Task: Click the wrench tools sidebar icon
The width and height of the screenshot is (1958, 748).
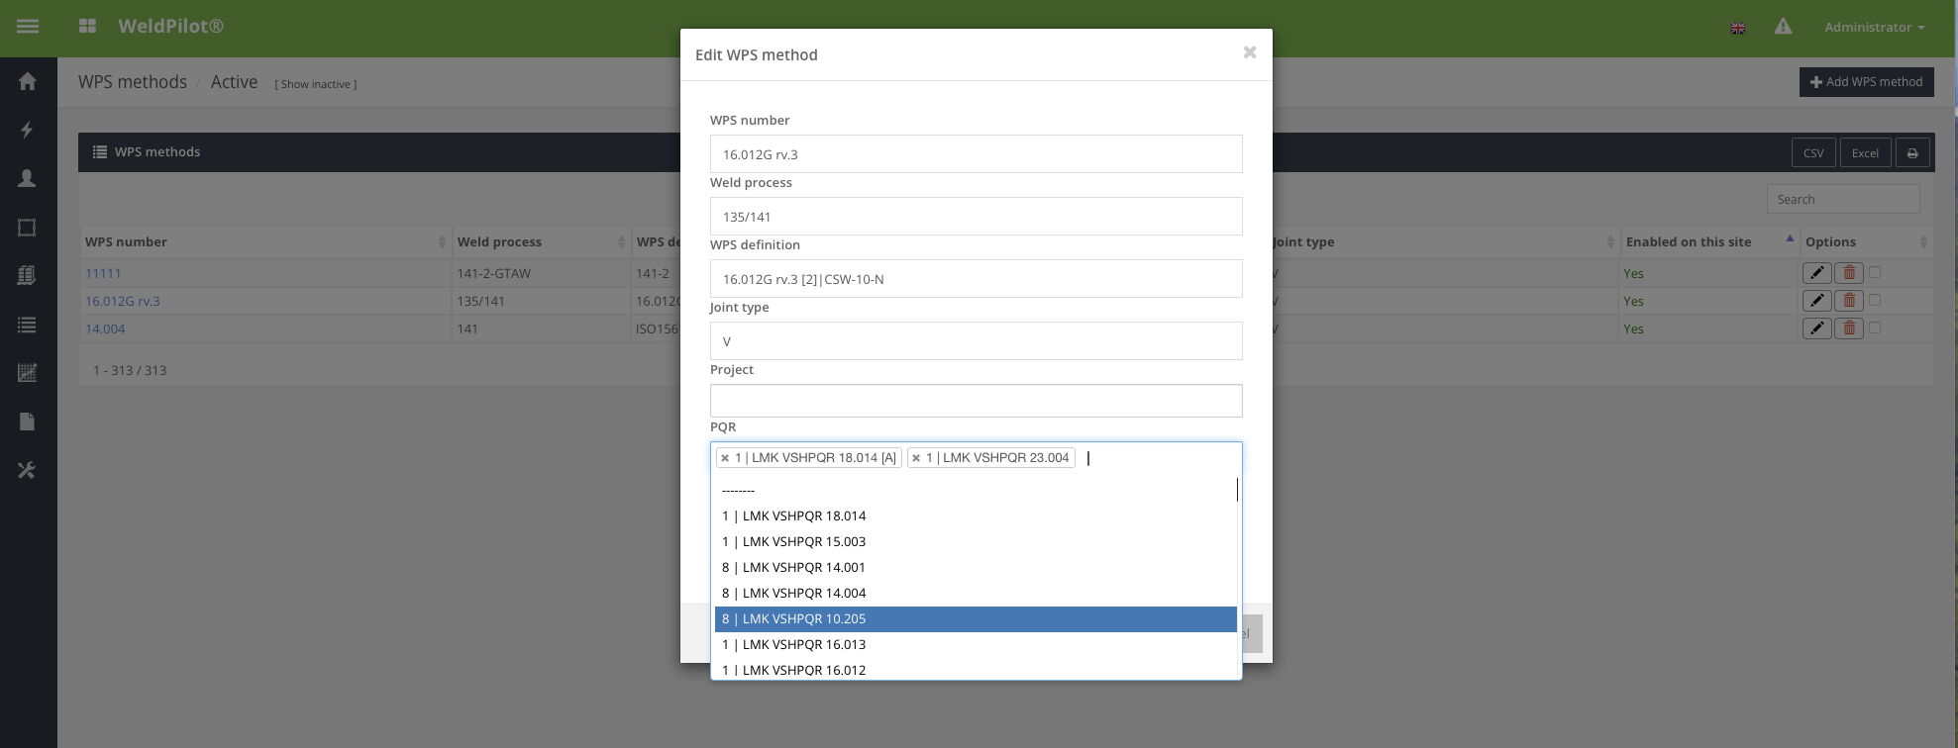Action: click(x=28, y=470)
